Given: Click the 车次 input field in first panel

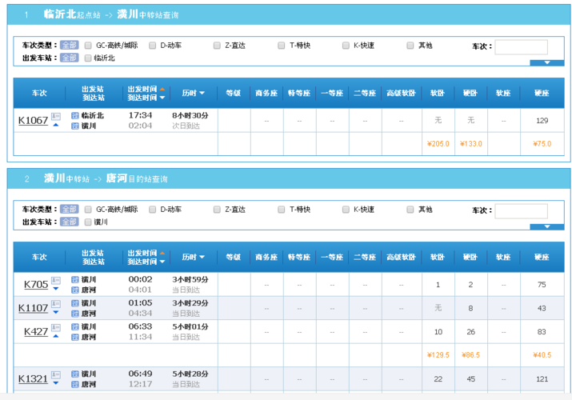Looking at the screenshot, I should pos(521,47).
